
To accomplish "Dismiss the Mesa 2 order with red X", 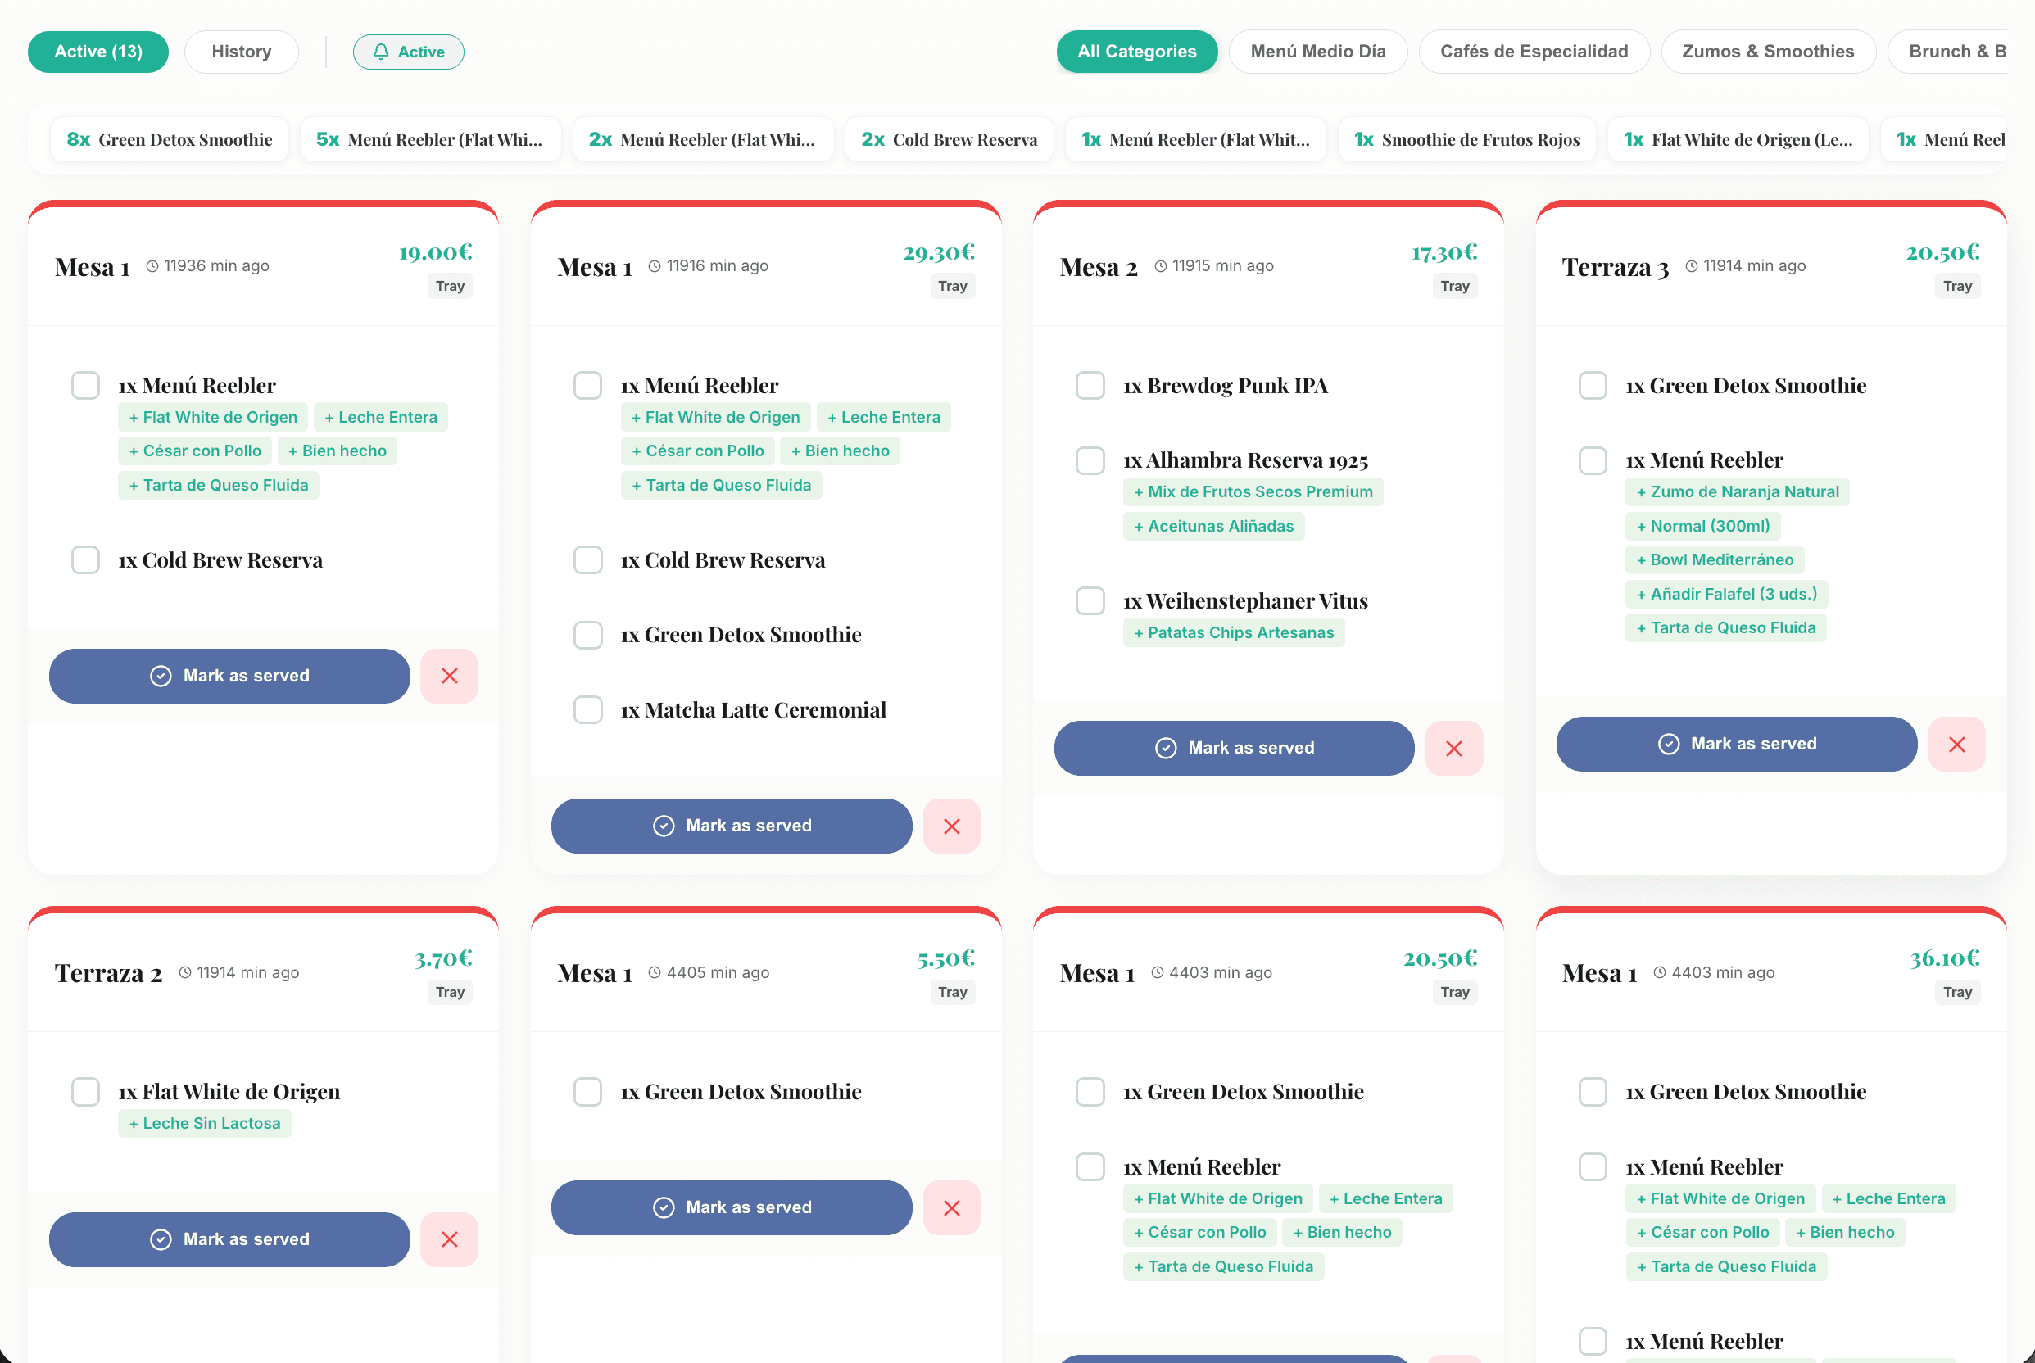I will point(1453,748).
